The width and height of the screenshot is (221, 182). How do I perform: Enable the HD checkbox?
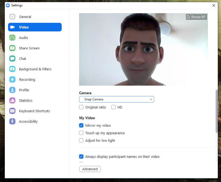click(113, 107)
